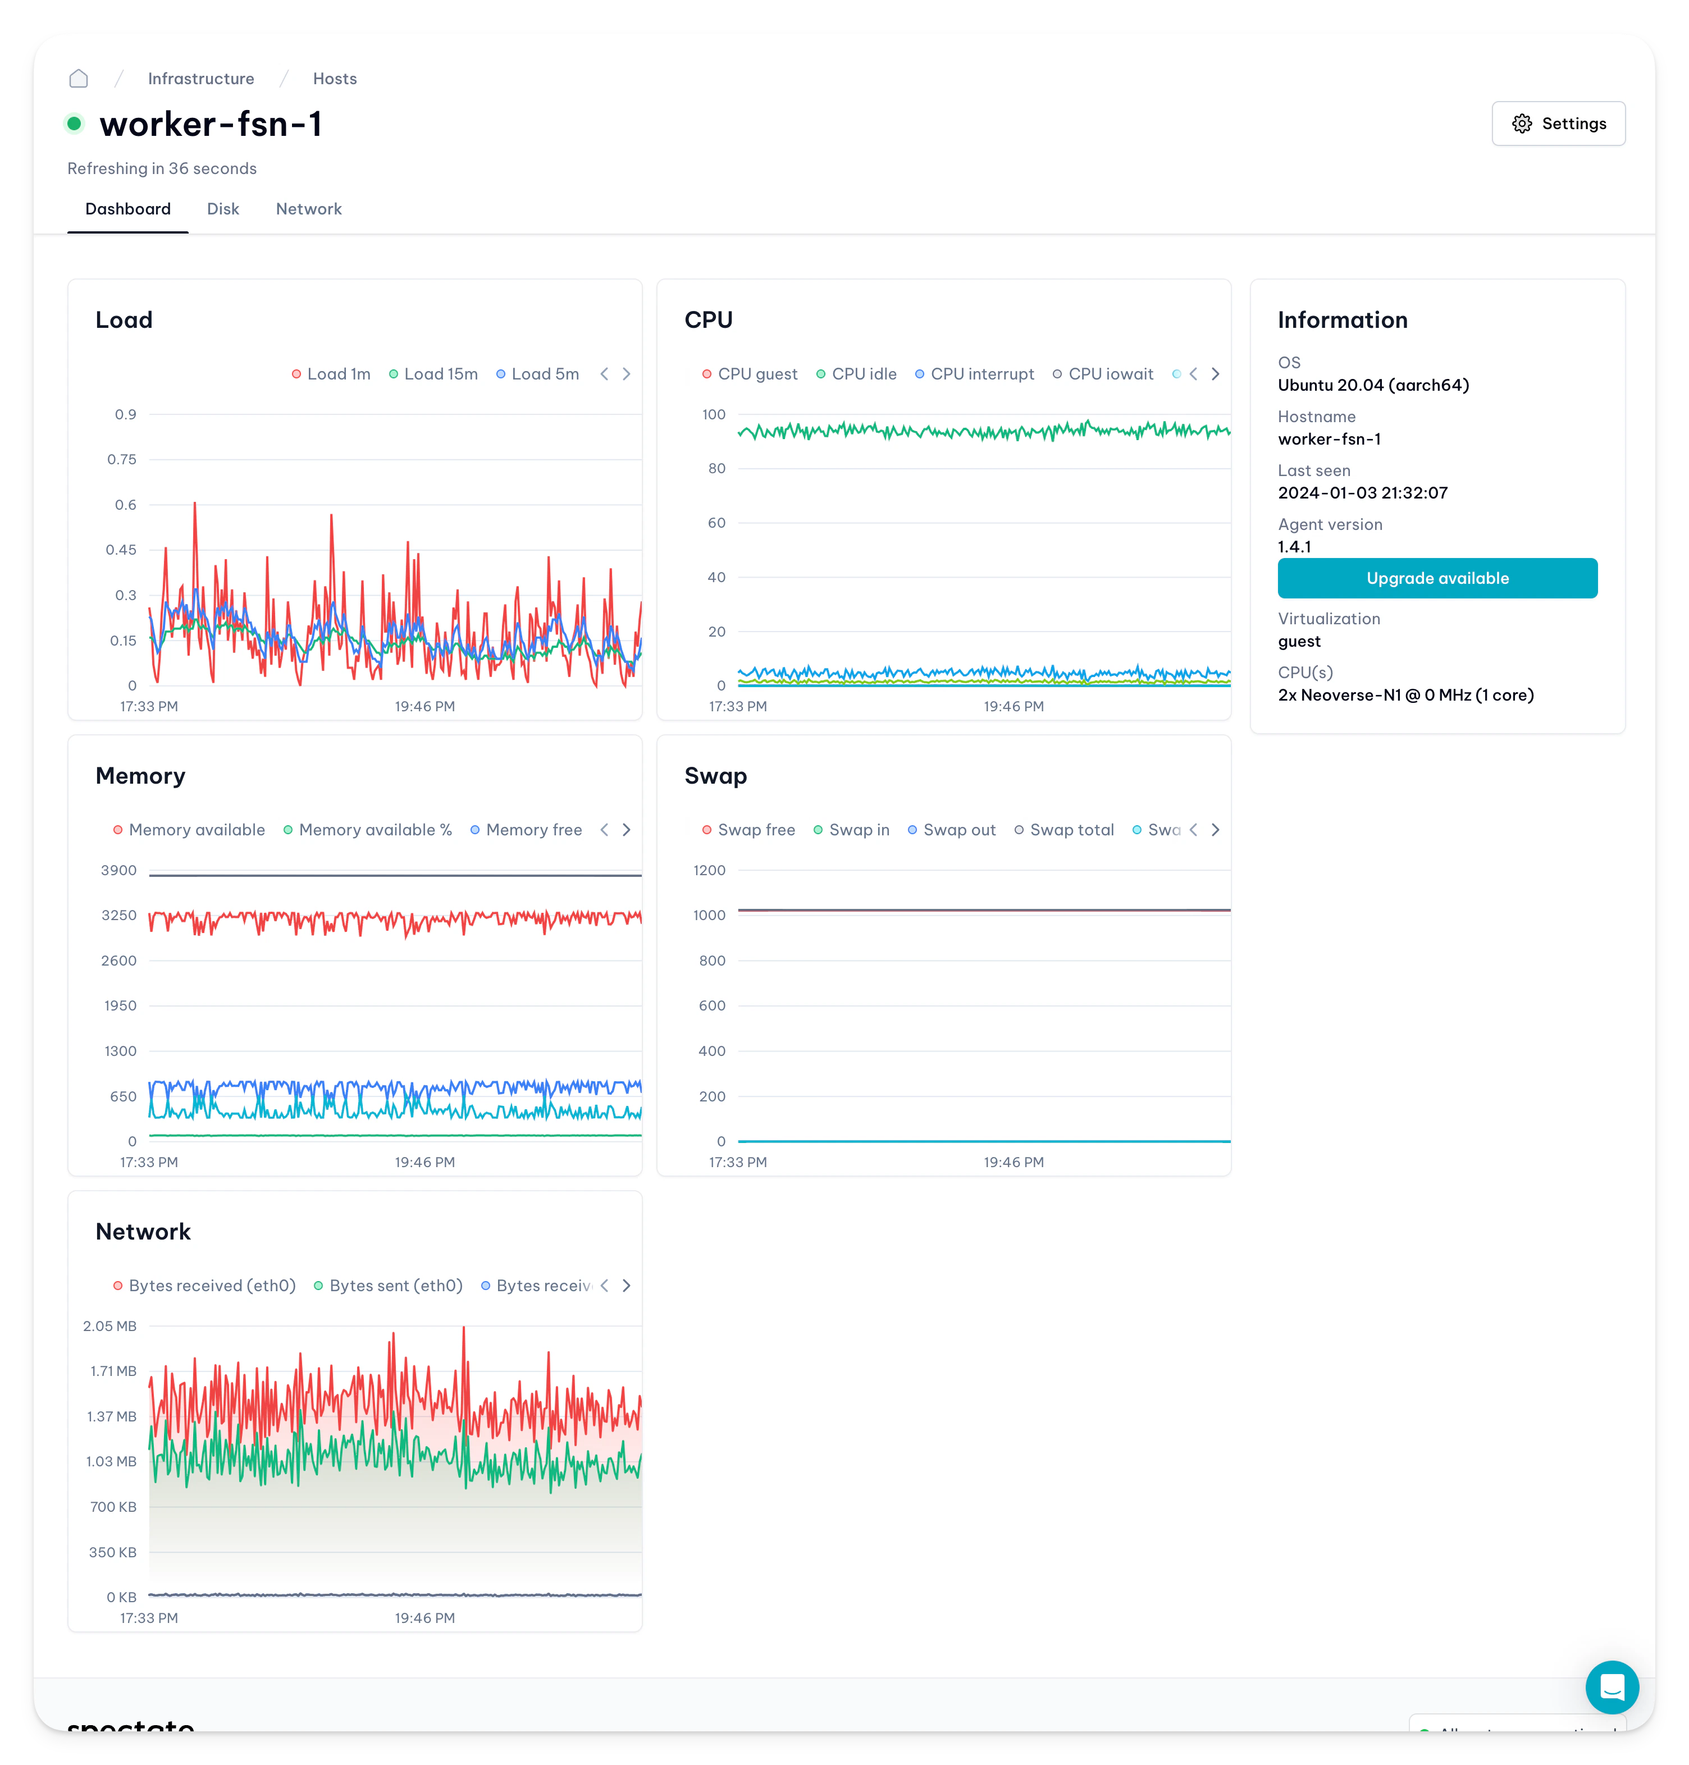Switch to the Network tab
Viewport: 1689px width, 1765px height.
click(309, 209)
